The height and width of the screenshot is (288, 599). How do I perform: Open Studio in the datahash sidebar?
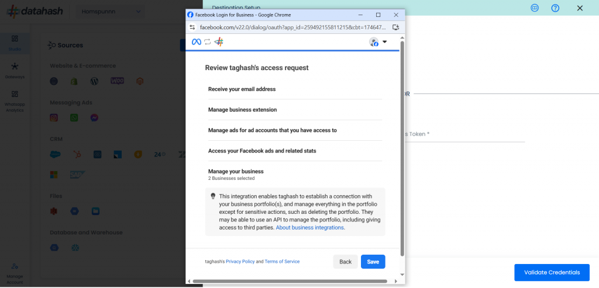pyautogui.click(x=15, y=43)
